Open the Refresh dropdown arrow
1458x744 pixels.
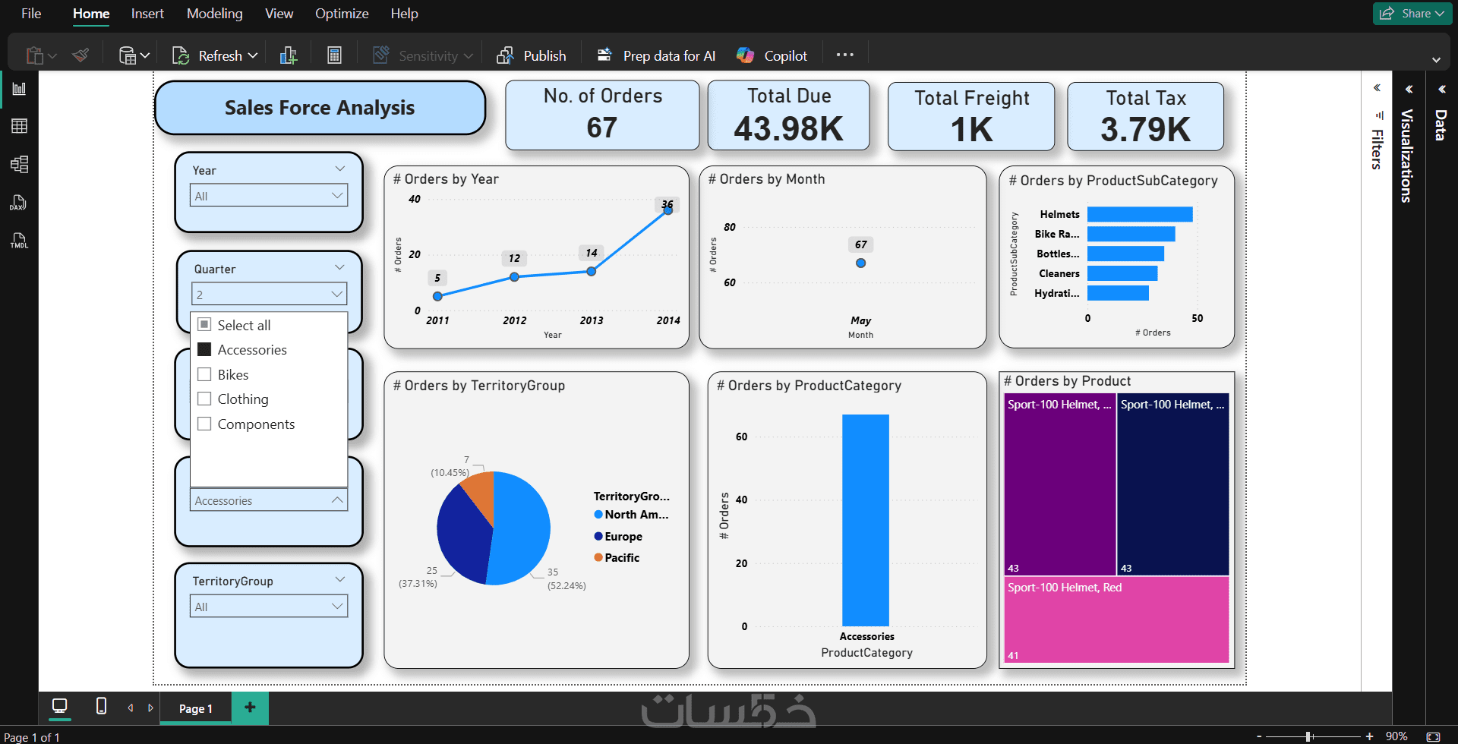pyautogui.click(x=253, y=55)
